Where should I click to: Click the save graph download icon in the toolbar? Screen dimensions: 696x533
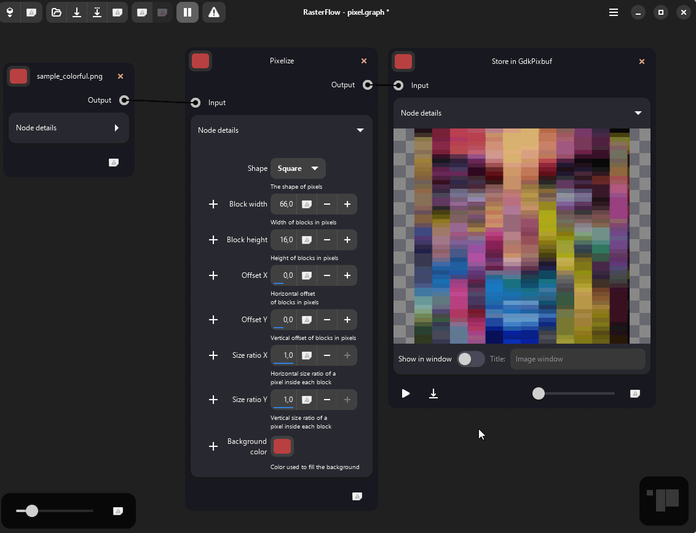(x=77, y=12)
